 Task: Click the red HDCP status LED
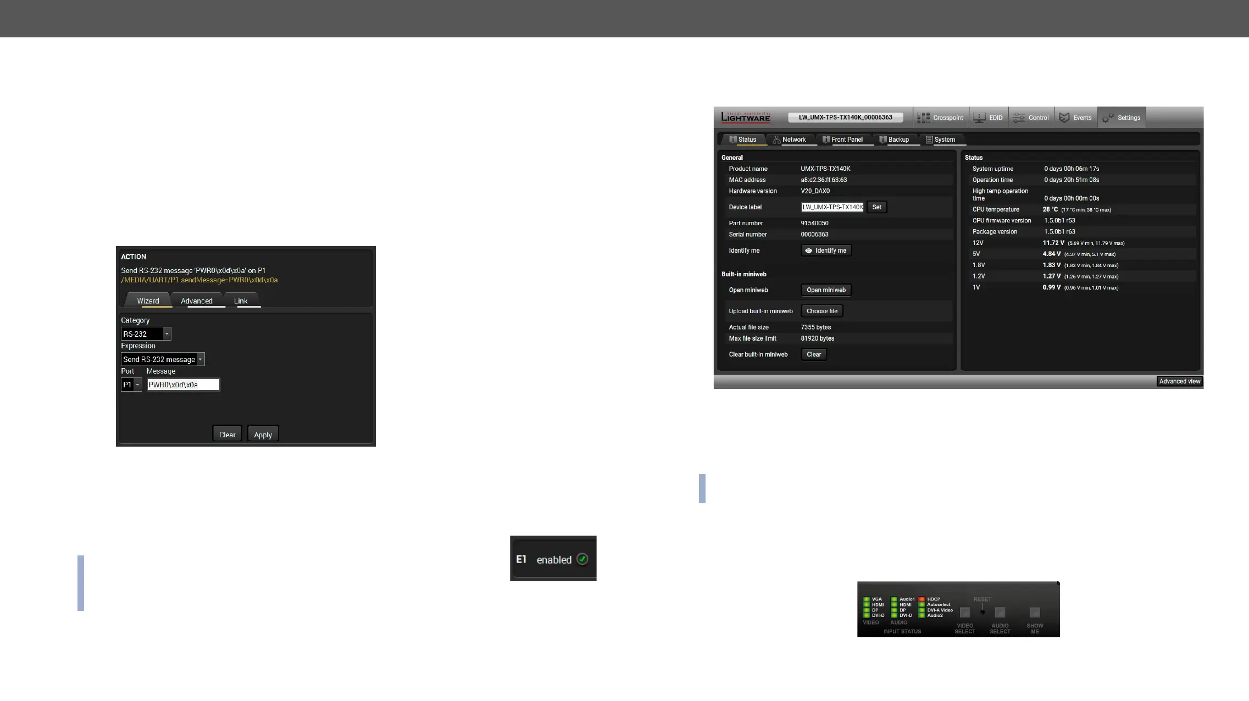click(922, 599)
